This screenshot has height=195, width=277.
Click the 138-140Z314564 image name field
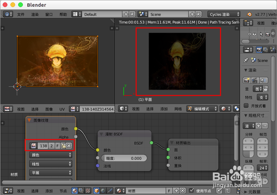coord(97,109)
